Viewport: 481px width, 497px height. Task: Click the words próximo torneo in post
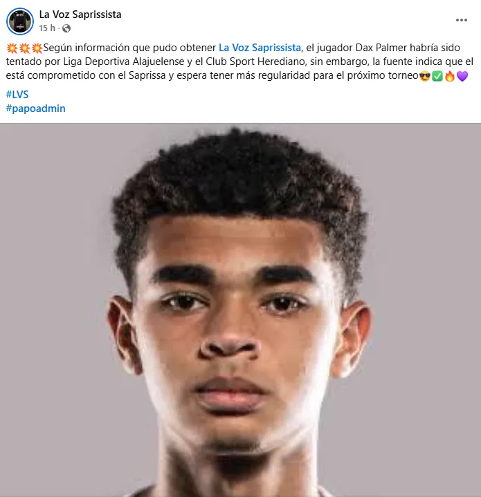[x=383, y=75]
